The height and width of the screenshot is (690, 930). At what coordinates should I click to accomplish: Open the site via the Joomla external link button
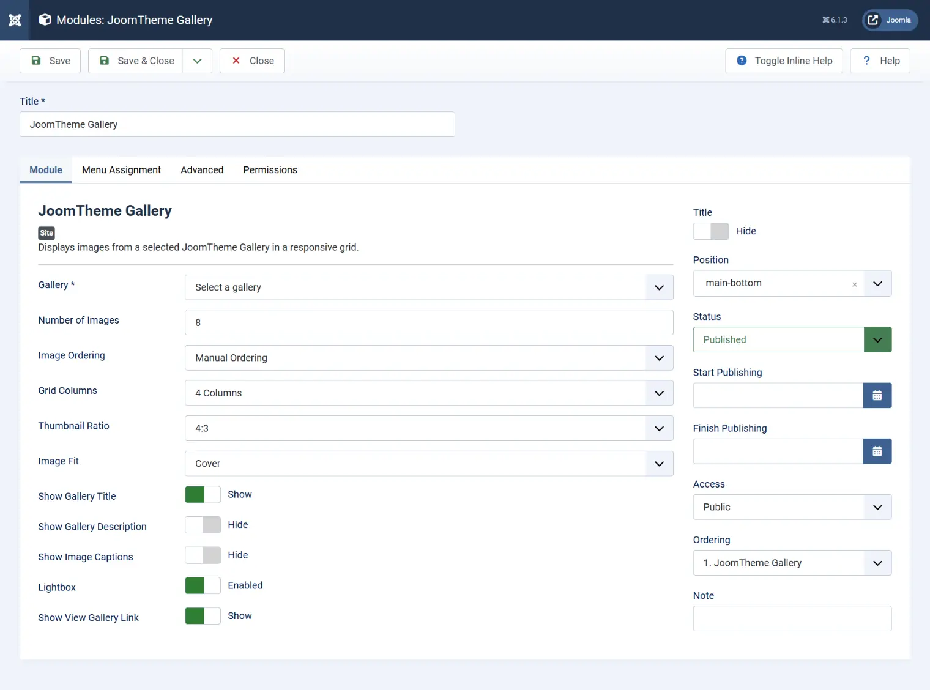(890, 20)
